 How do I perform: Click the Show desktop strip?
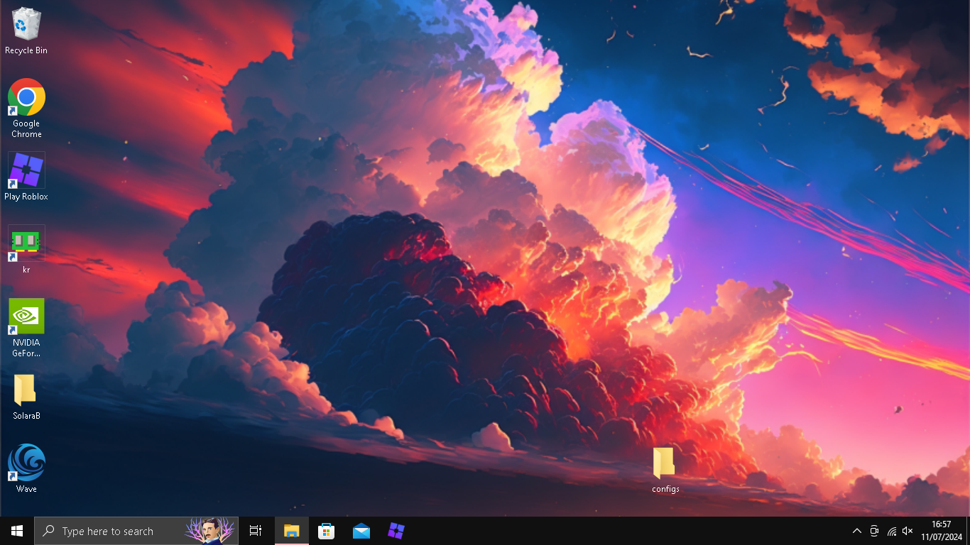pyautogui.click(x=968, y=531)
